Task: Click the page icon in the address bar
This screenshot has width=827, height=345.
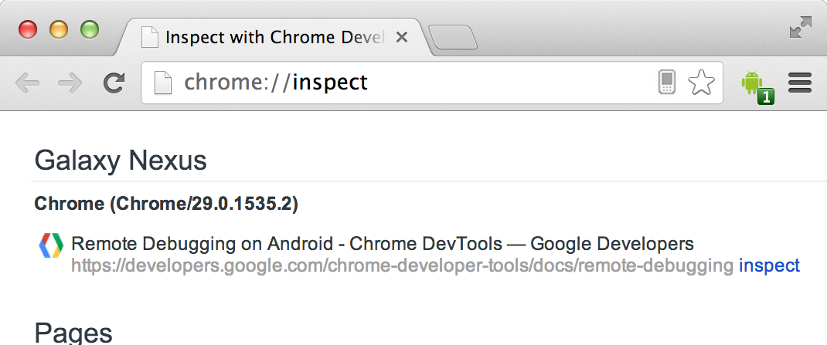Action: coord(162,82)
